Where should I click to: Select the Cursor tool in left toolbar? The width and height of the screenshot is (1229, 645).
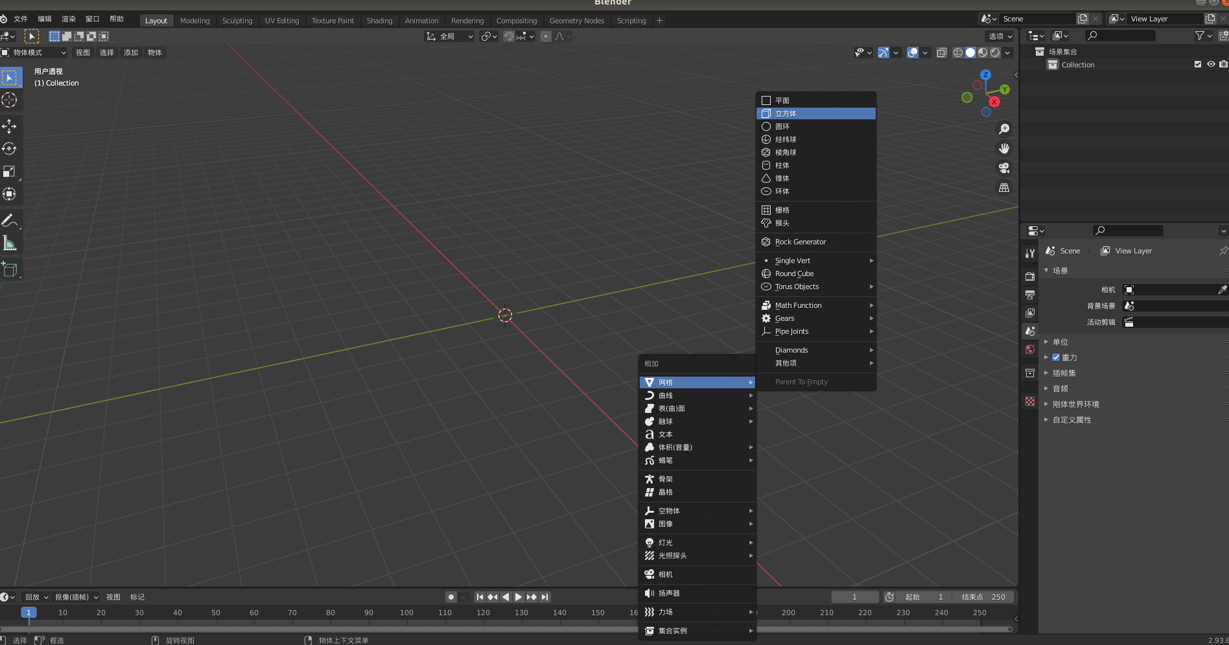(10, 100)
